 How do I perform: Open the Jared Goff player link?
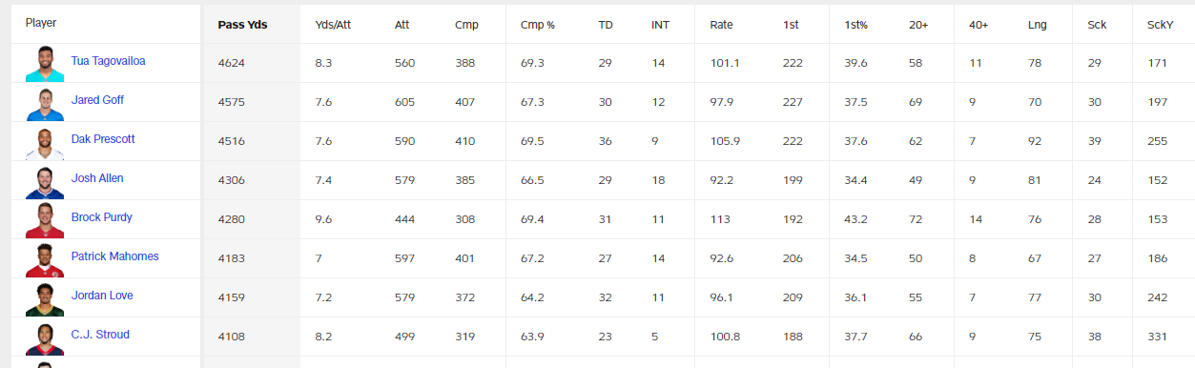tap(97, 100)
